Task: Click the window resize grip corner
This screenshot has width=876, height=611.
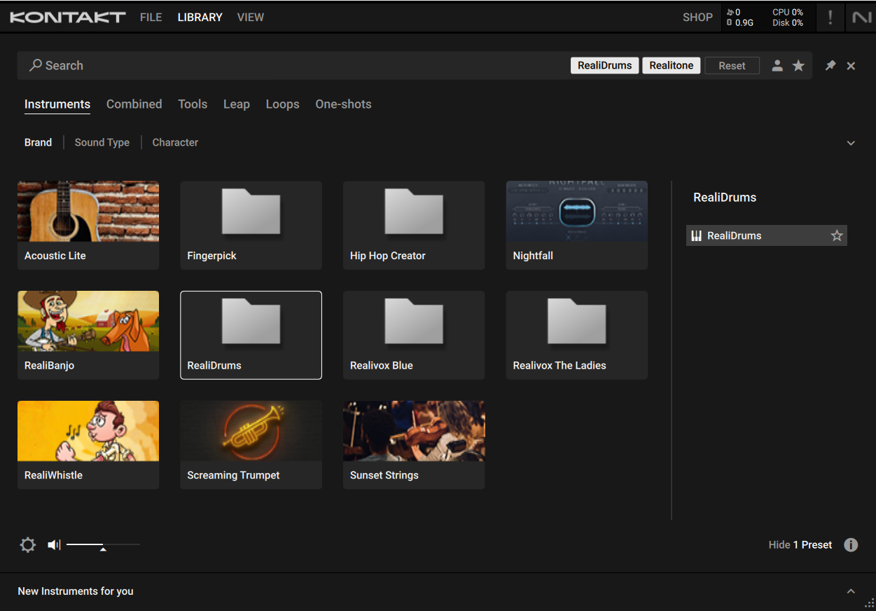Action: (x=870, y=604)
